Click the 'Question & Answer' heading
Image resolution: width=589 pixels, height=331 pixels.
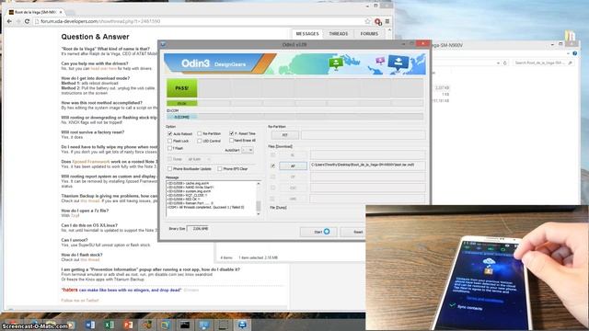pos(95,37)
